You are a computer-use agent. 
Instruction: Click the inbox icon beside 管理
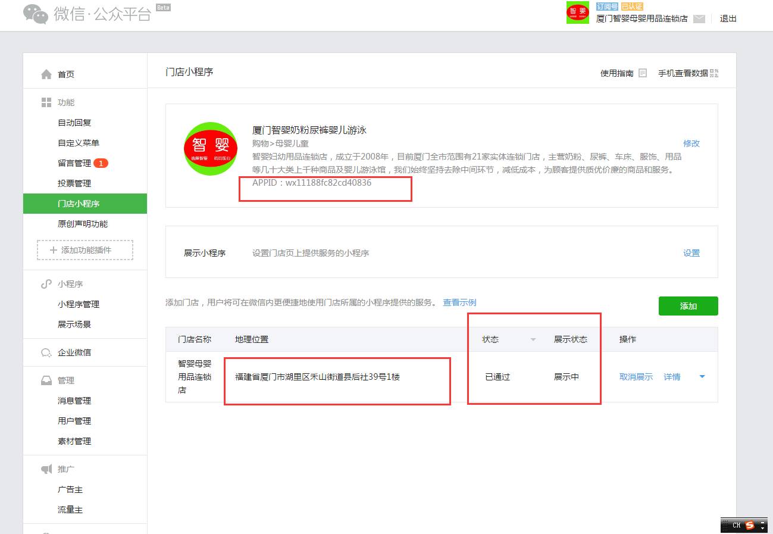(x=46, y=380)
